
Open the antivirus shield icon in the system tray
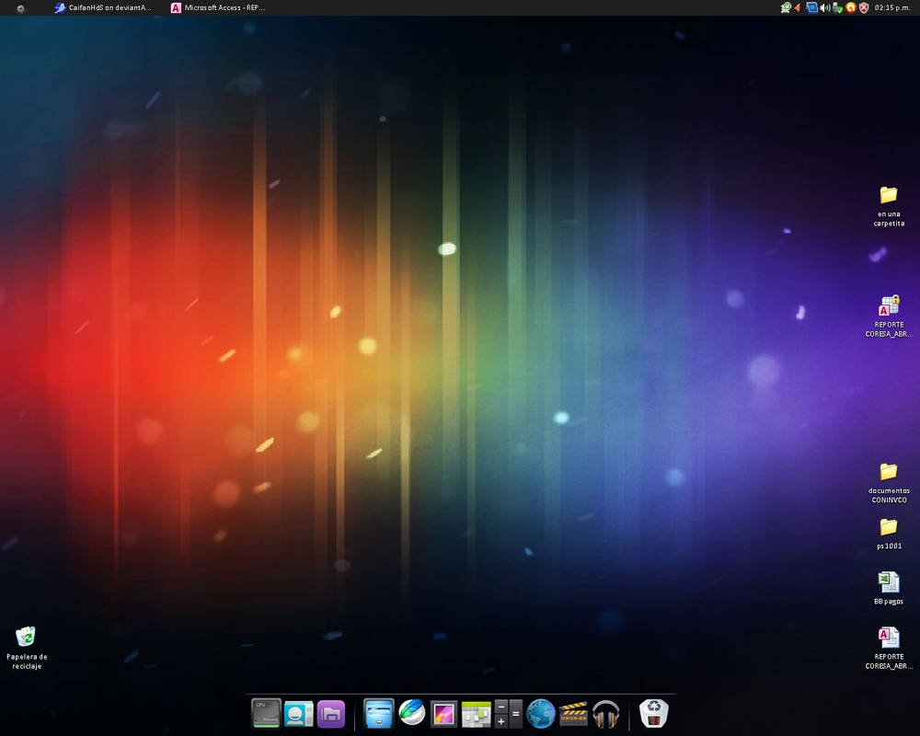click(864, 7)
